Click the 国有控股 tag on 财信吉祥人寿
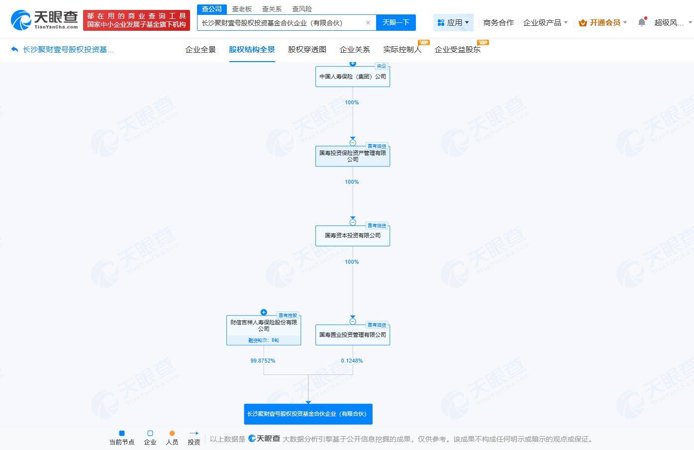This screenshot has width=694, height=450. point(288,315)
